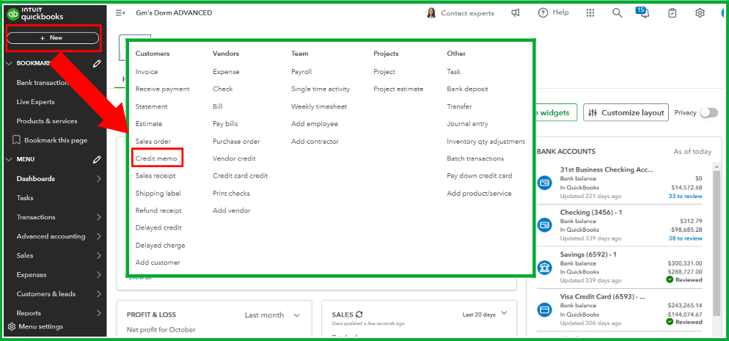The width and height of the screenshot is (729, 341).
Task: Open the apps grid icon
Action: [590, 13]
